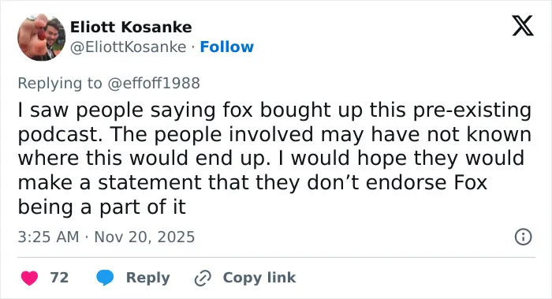
Task: Open the 3:25 AM timestamp
Action: click(x=48, y=237)
